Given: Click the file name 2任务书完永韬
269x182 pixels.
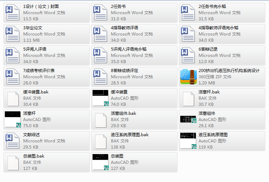Looking at the screenshot, I should coord(212,7).
